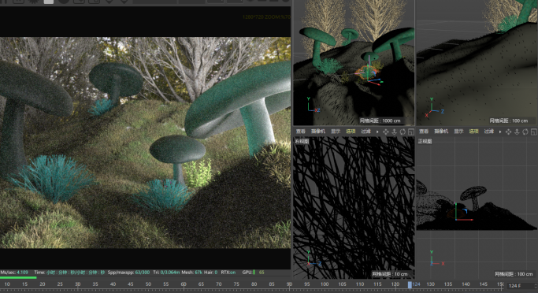Maximize the right view panel with toggle icon
Screen dimensions: 538x293
coord(411,132)
